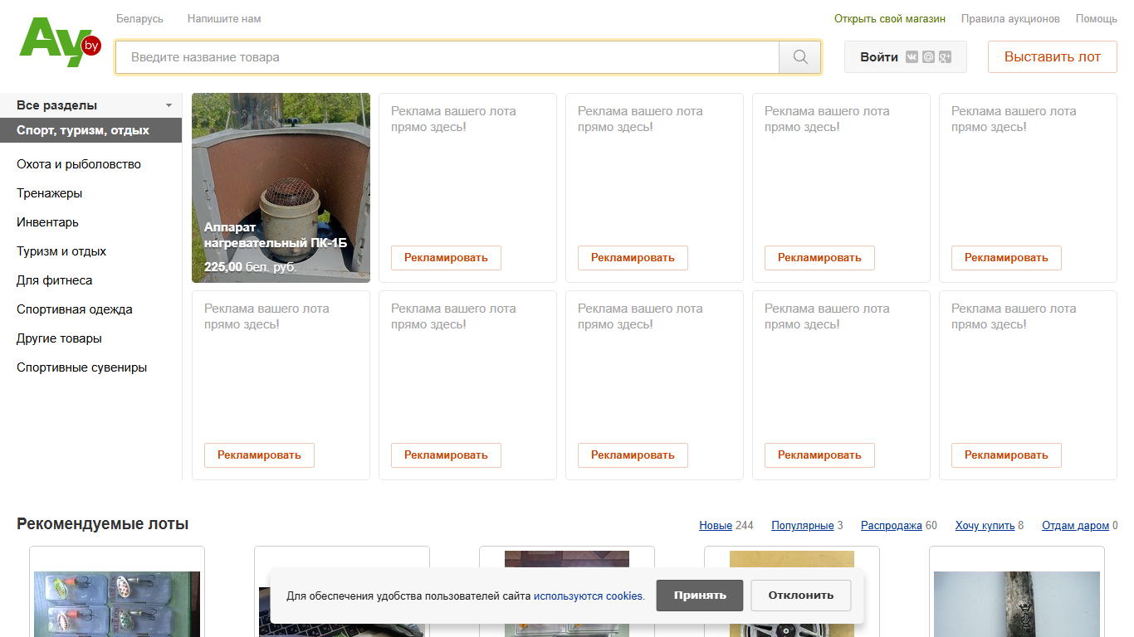Click the search magnifier icon
Screen dimensions: 1134x637
[800, 57]
